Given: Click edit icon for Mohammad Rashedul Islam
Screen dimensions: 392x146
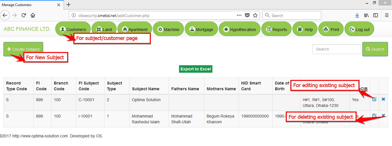Looking at the screenshot, I should click(x=374, y=116).
